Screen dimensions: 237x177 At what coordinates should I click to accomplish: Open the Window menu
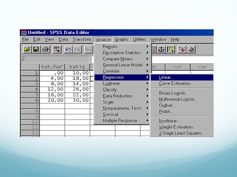pyautogui.click(x=158, y=39)
